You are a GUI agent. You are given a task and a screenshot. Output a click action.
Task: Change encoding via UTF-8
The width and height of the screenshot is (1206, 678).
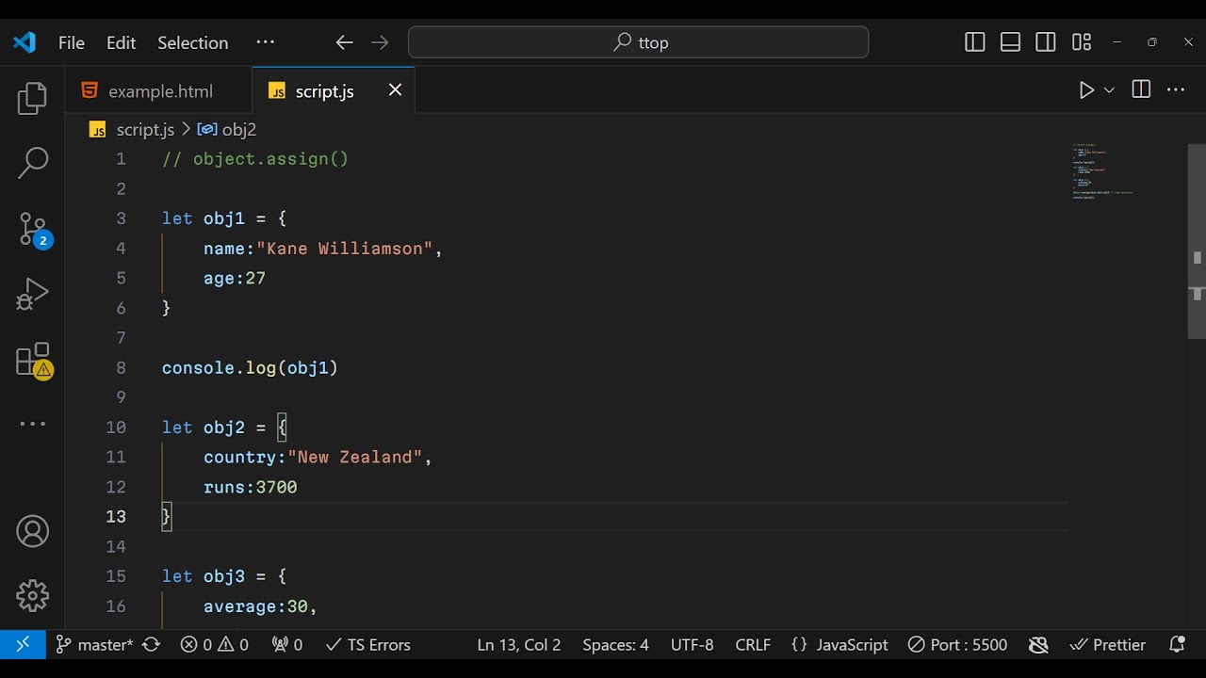coord(693,645)
